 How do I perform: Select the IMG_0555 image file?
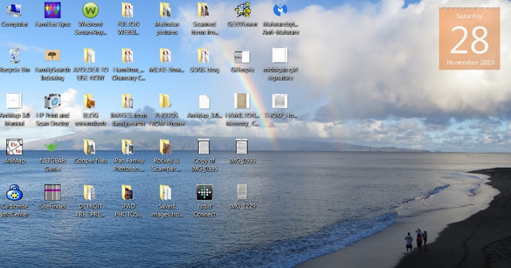[x=243, y=151]
